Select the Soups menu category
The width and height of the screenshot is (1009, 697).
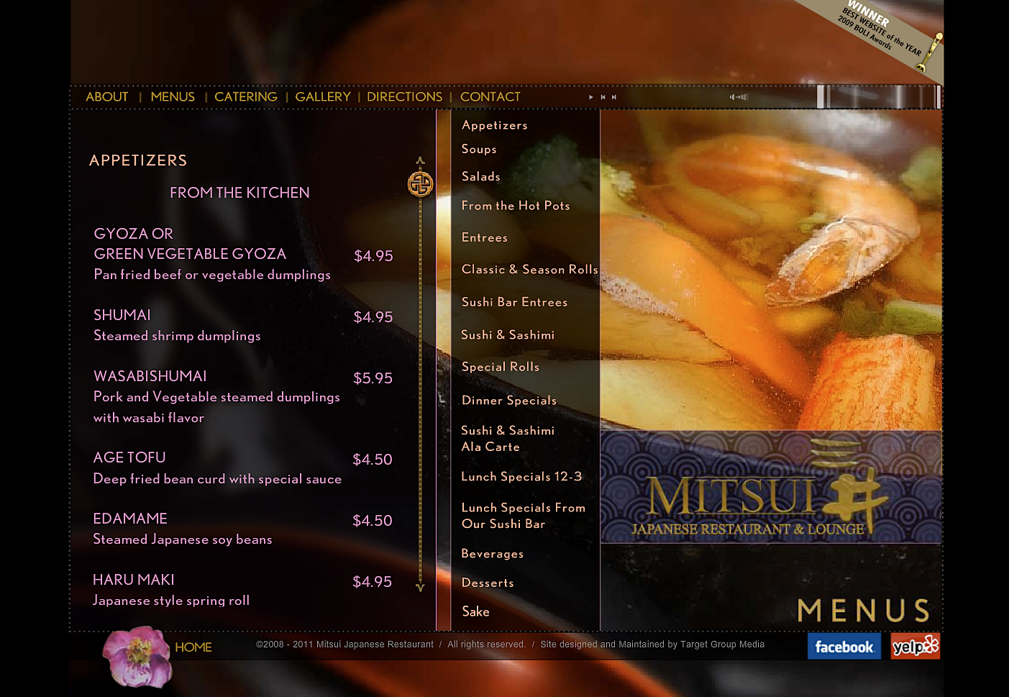479,149
